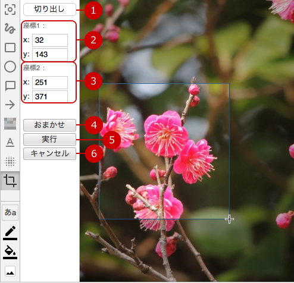Click the おまかせ button
This screenshot has height=283, width=294.
tap(49, 125)
